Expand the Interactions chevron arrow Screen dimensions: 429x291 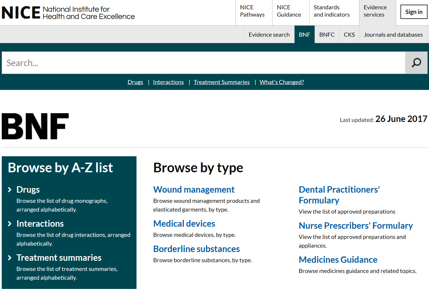click(x=10, y=223)
